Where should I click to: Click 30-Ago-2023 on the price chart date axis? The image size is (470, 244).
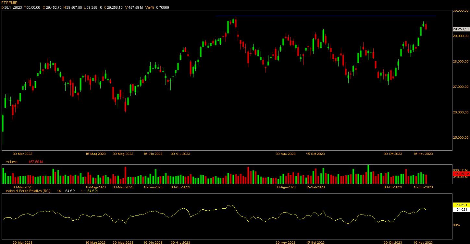pos(286,154)
